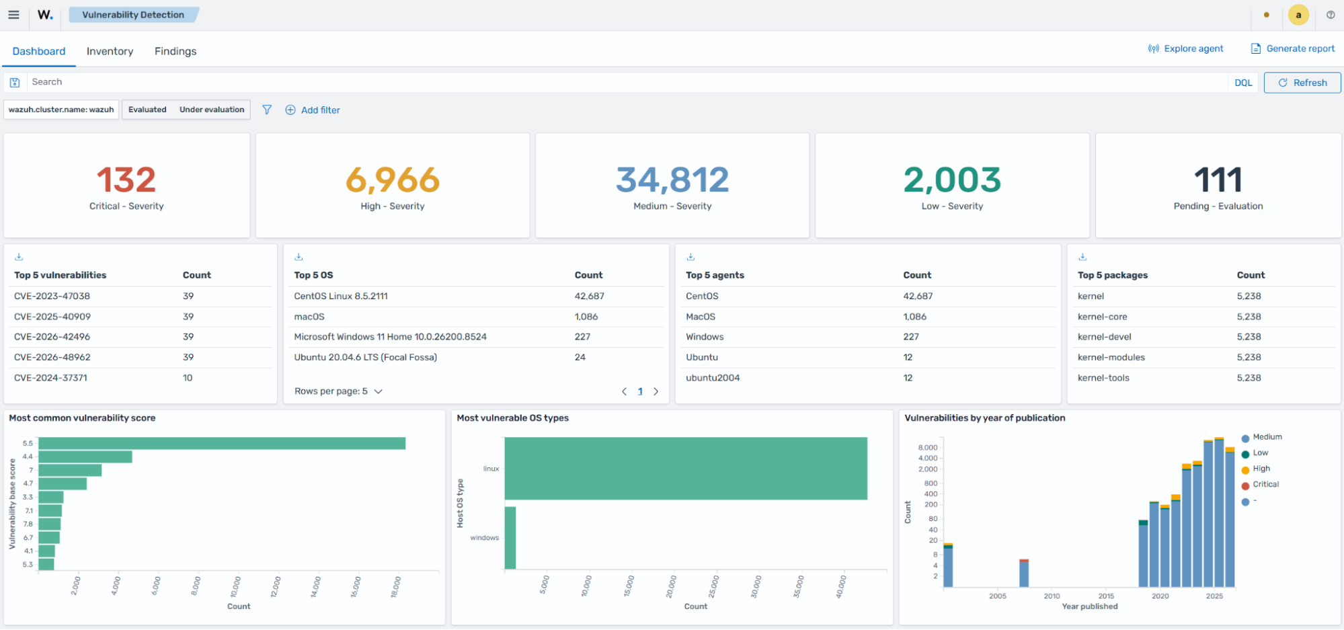
Task: Toggle Medium series in legend
Action: tap(1261, 437)
